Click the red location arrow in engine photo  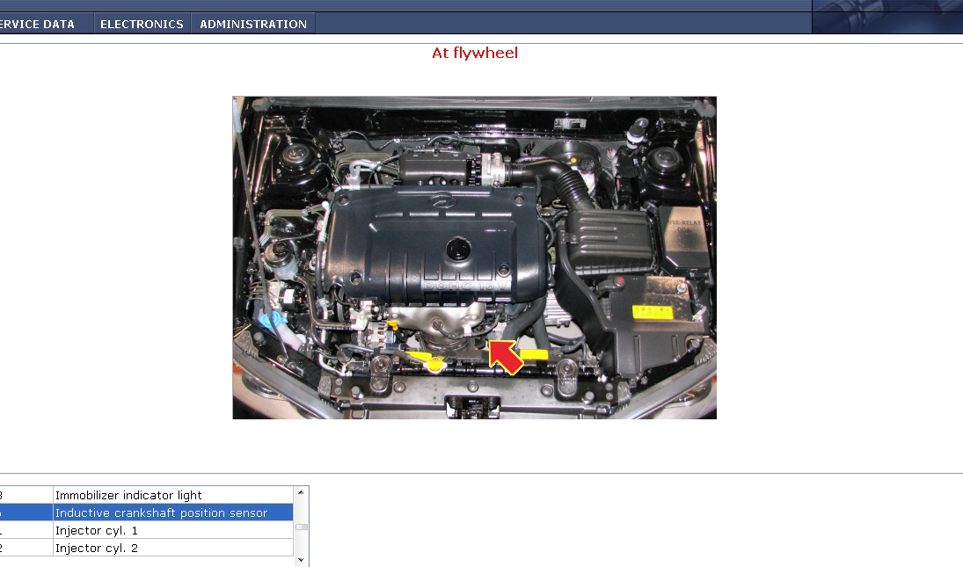(x=505, y=357)
